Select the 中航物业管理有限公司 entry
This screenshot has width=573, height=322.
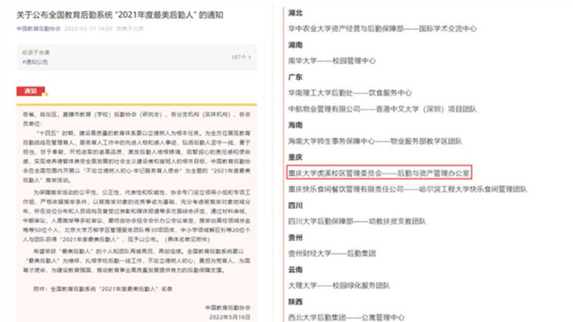click(x=382, y=109)
